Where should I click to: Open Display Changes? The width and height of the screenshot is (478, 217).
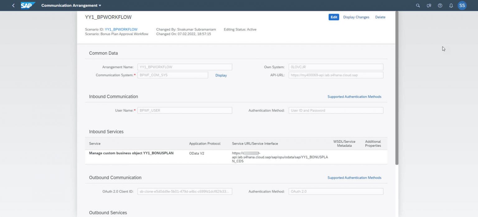(x=356, y=17)
